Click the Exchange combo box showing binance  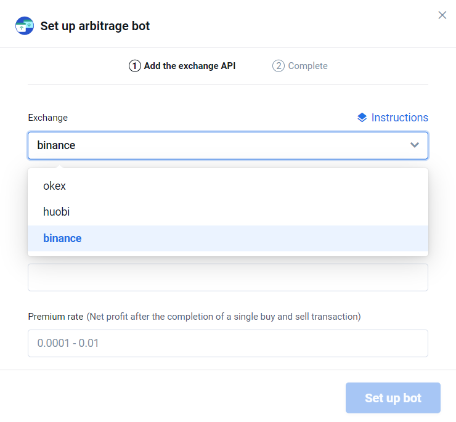coord(216,145)
